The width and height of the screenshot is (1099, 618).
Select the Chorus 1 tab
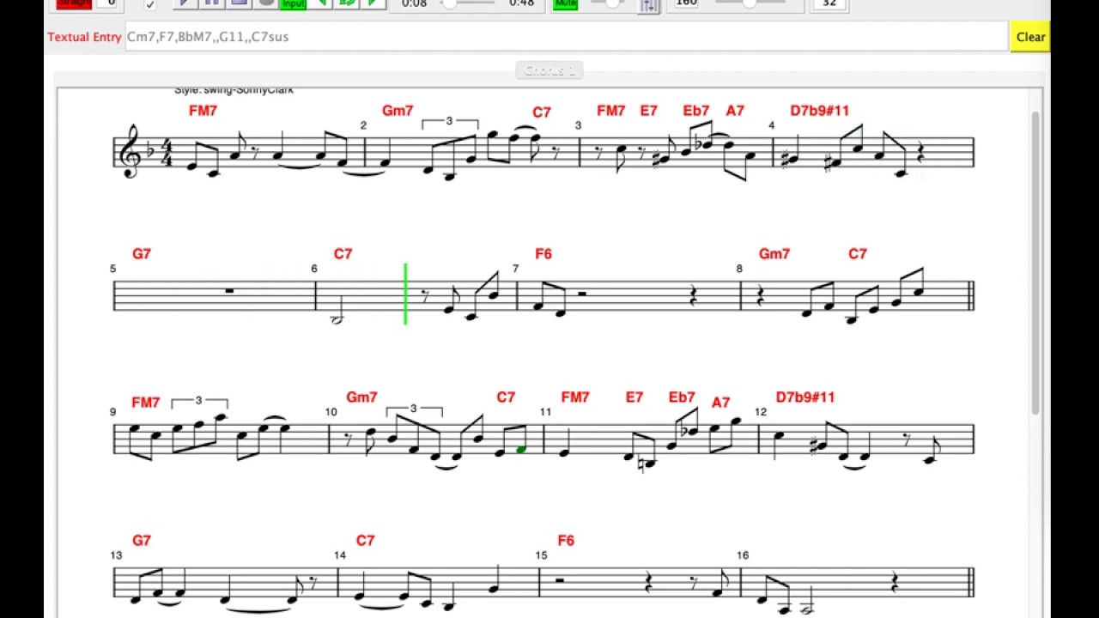[x=549, y=70]
